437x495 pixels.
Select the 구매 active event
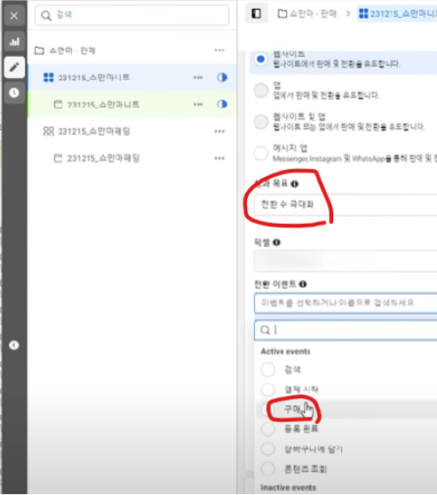coord(346,410)
